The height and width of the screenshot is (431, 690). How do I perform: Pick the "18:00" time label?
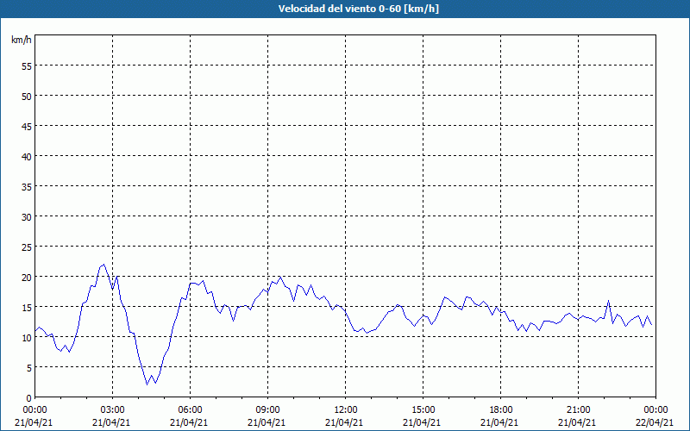pyautogui.click(x=501, y=410)
